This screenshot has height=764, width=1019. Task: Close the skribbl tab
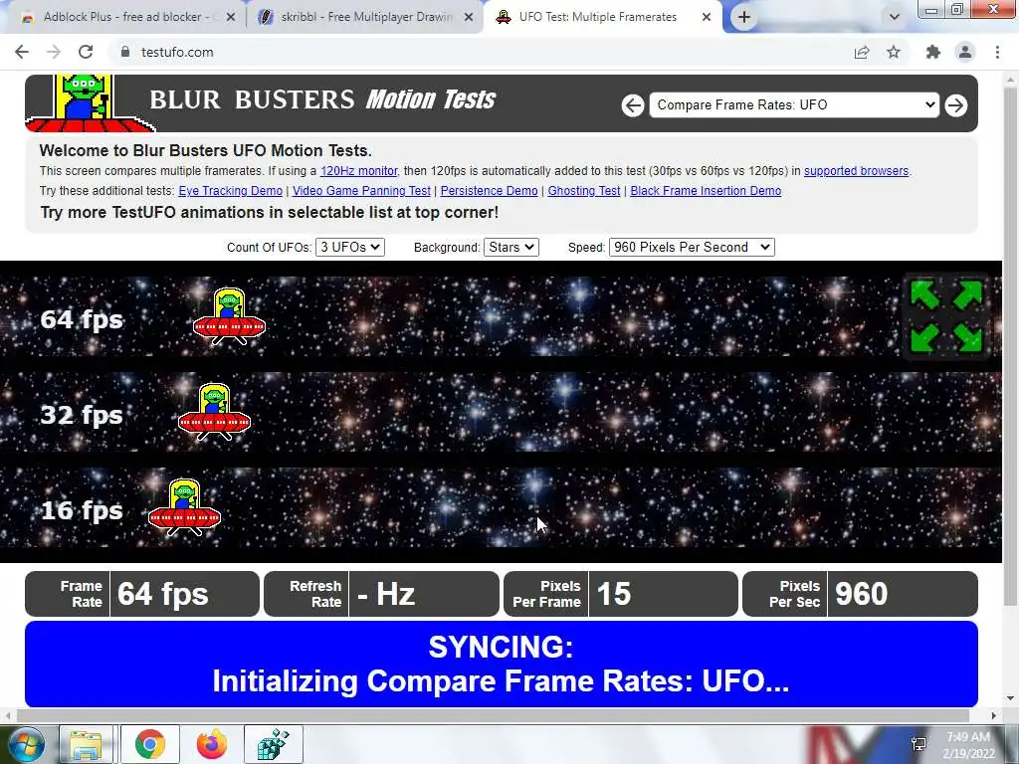click(469, 17)
